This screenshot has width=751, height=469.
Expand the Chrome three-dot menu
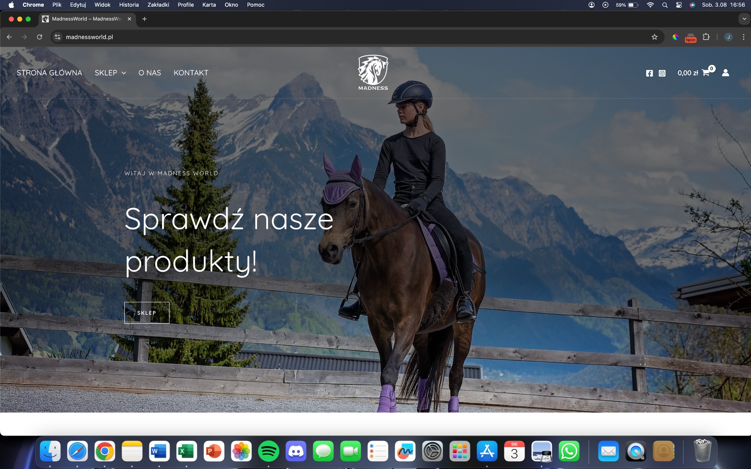click(744, 37)
